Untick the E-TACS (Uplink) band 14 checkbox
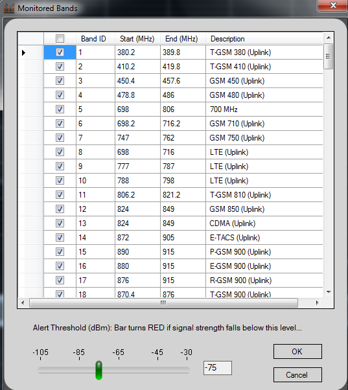The height and width of the screenshot is (390, 348). [60, 237]
